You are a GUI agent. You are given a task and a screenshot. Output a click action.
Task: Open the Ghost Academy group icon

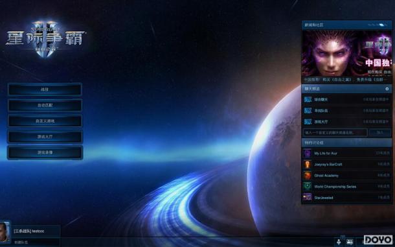tap(308, 175)
